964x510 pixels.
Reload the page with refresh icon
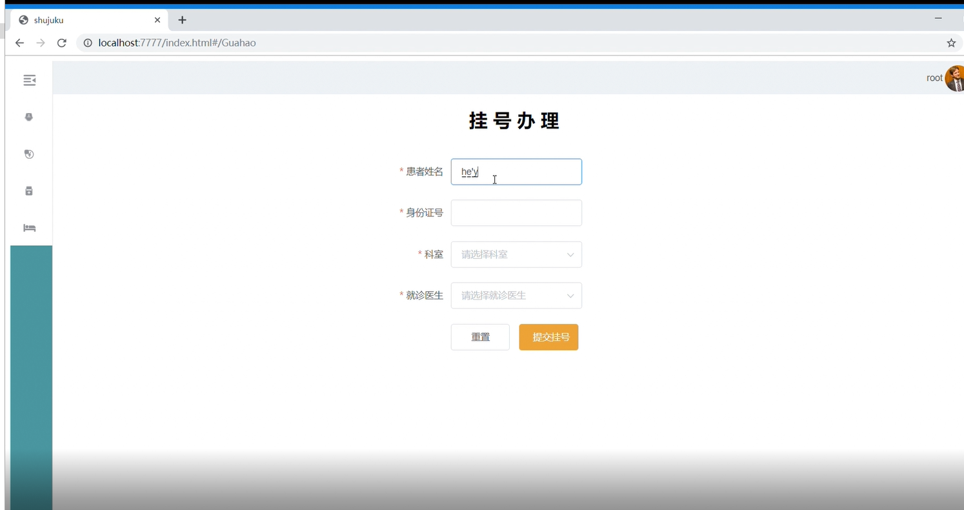pyautogui.click(x=62, y=43)
